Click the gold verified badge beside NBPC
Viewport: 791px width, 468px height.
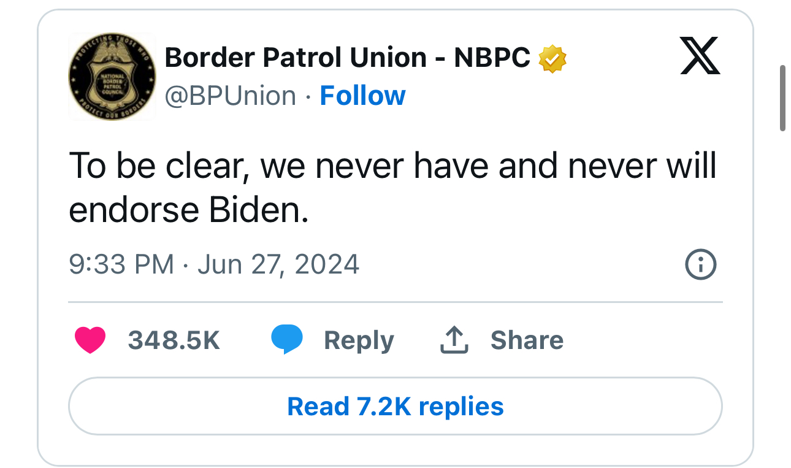[x=552, y=59]
